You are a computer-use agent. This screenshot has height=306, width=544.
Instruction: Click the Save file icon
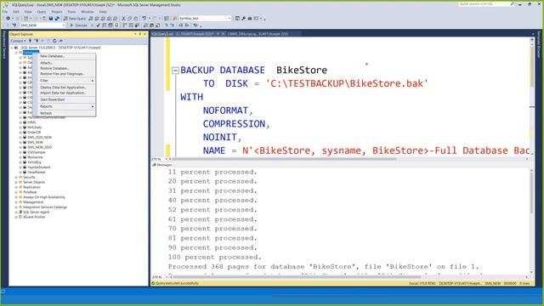click(51, 19)
